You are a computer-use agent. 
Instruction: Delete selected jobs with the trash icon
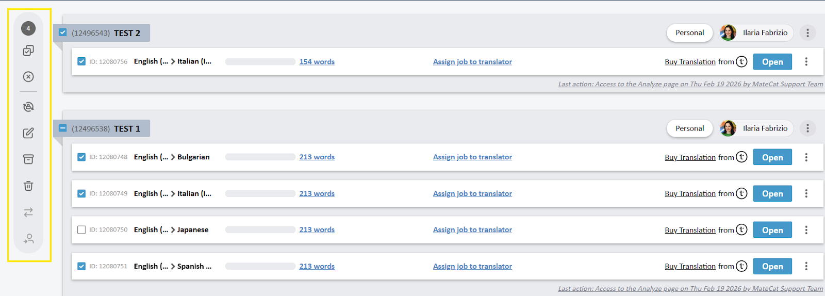coord(28,186)
